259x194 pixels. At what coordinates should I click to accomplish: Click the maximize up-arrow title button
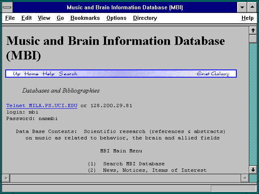pos(252,7)
